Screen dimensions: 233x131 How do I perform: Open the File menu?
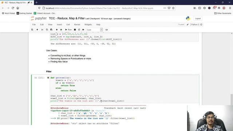click(34, 24)
